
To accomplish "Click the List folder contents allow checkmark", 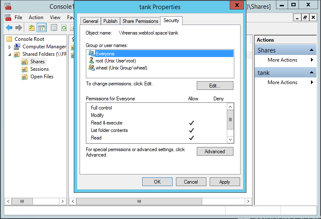I will click(x=191, y=130).
